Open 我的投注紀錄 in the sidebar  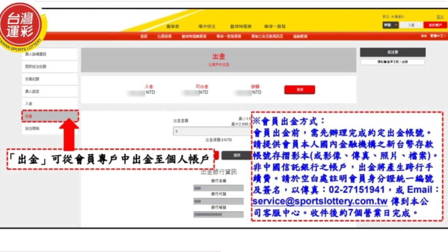tap(50, 67)
